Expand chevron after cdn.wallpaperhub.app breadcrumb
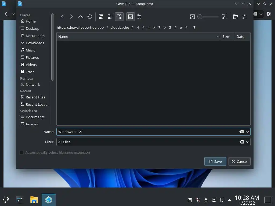The width and height of the screenshot is (275, 206). (107, 27)
